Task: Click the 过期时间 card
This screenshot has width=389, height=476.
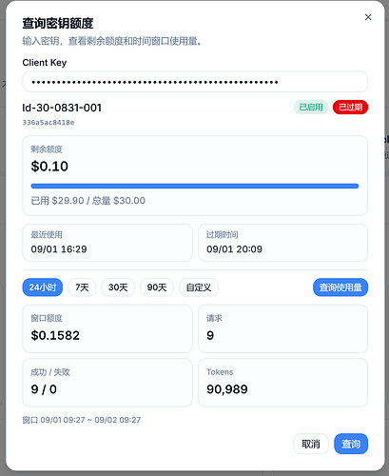Action: (x=283, y=243)
